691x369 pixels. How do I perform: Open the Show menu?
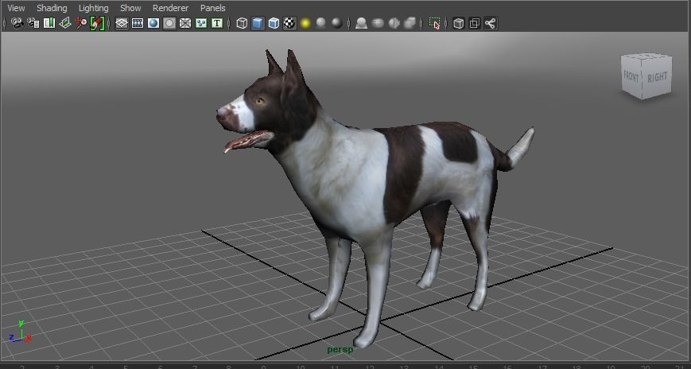(130, 8)
